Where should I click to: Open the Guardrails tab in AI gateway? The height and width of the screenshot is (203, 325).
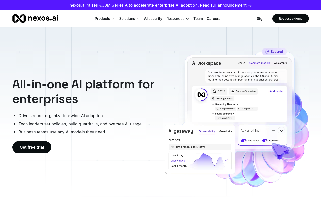(225, 131)
